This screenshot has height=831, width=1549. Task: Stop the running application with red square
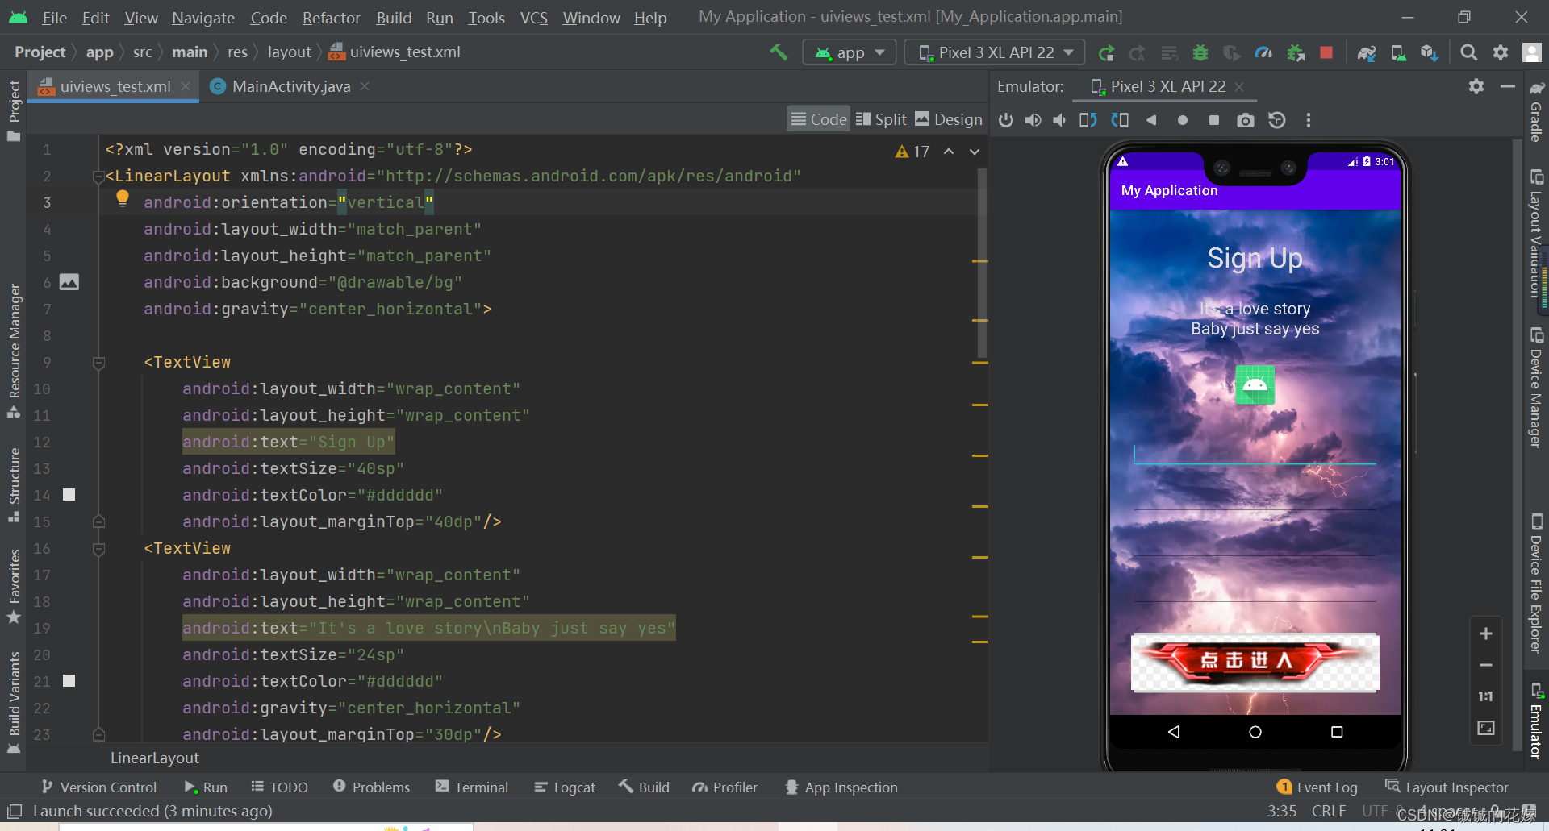[x=1326, y=52]
